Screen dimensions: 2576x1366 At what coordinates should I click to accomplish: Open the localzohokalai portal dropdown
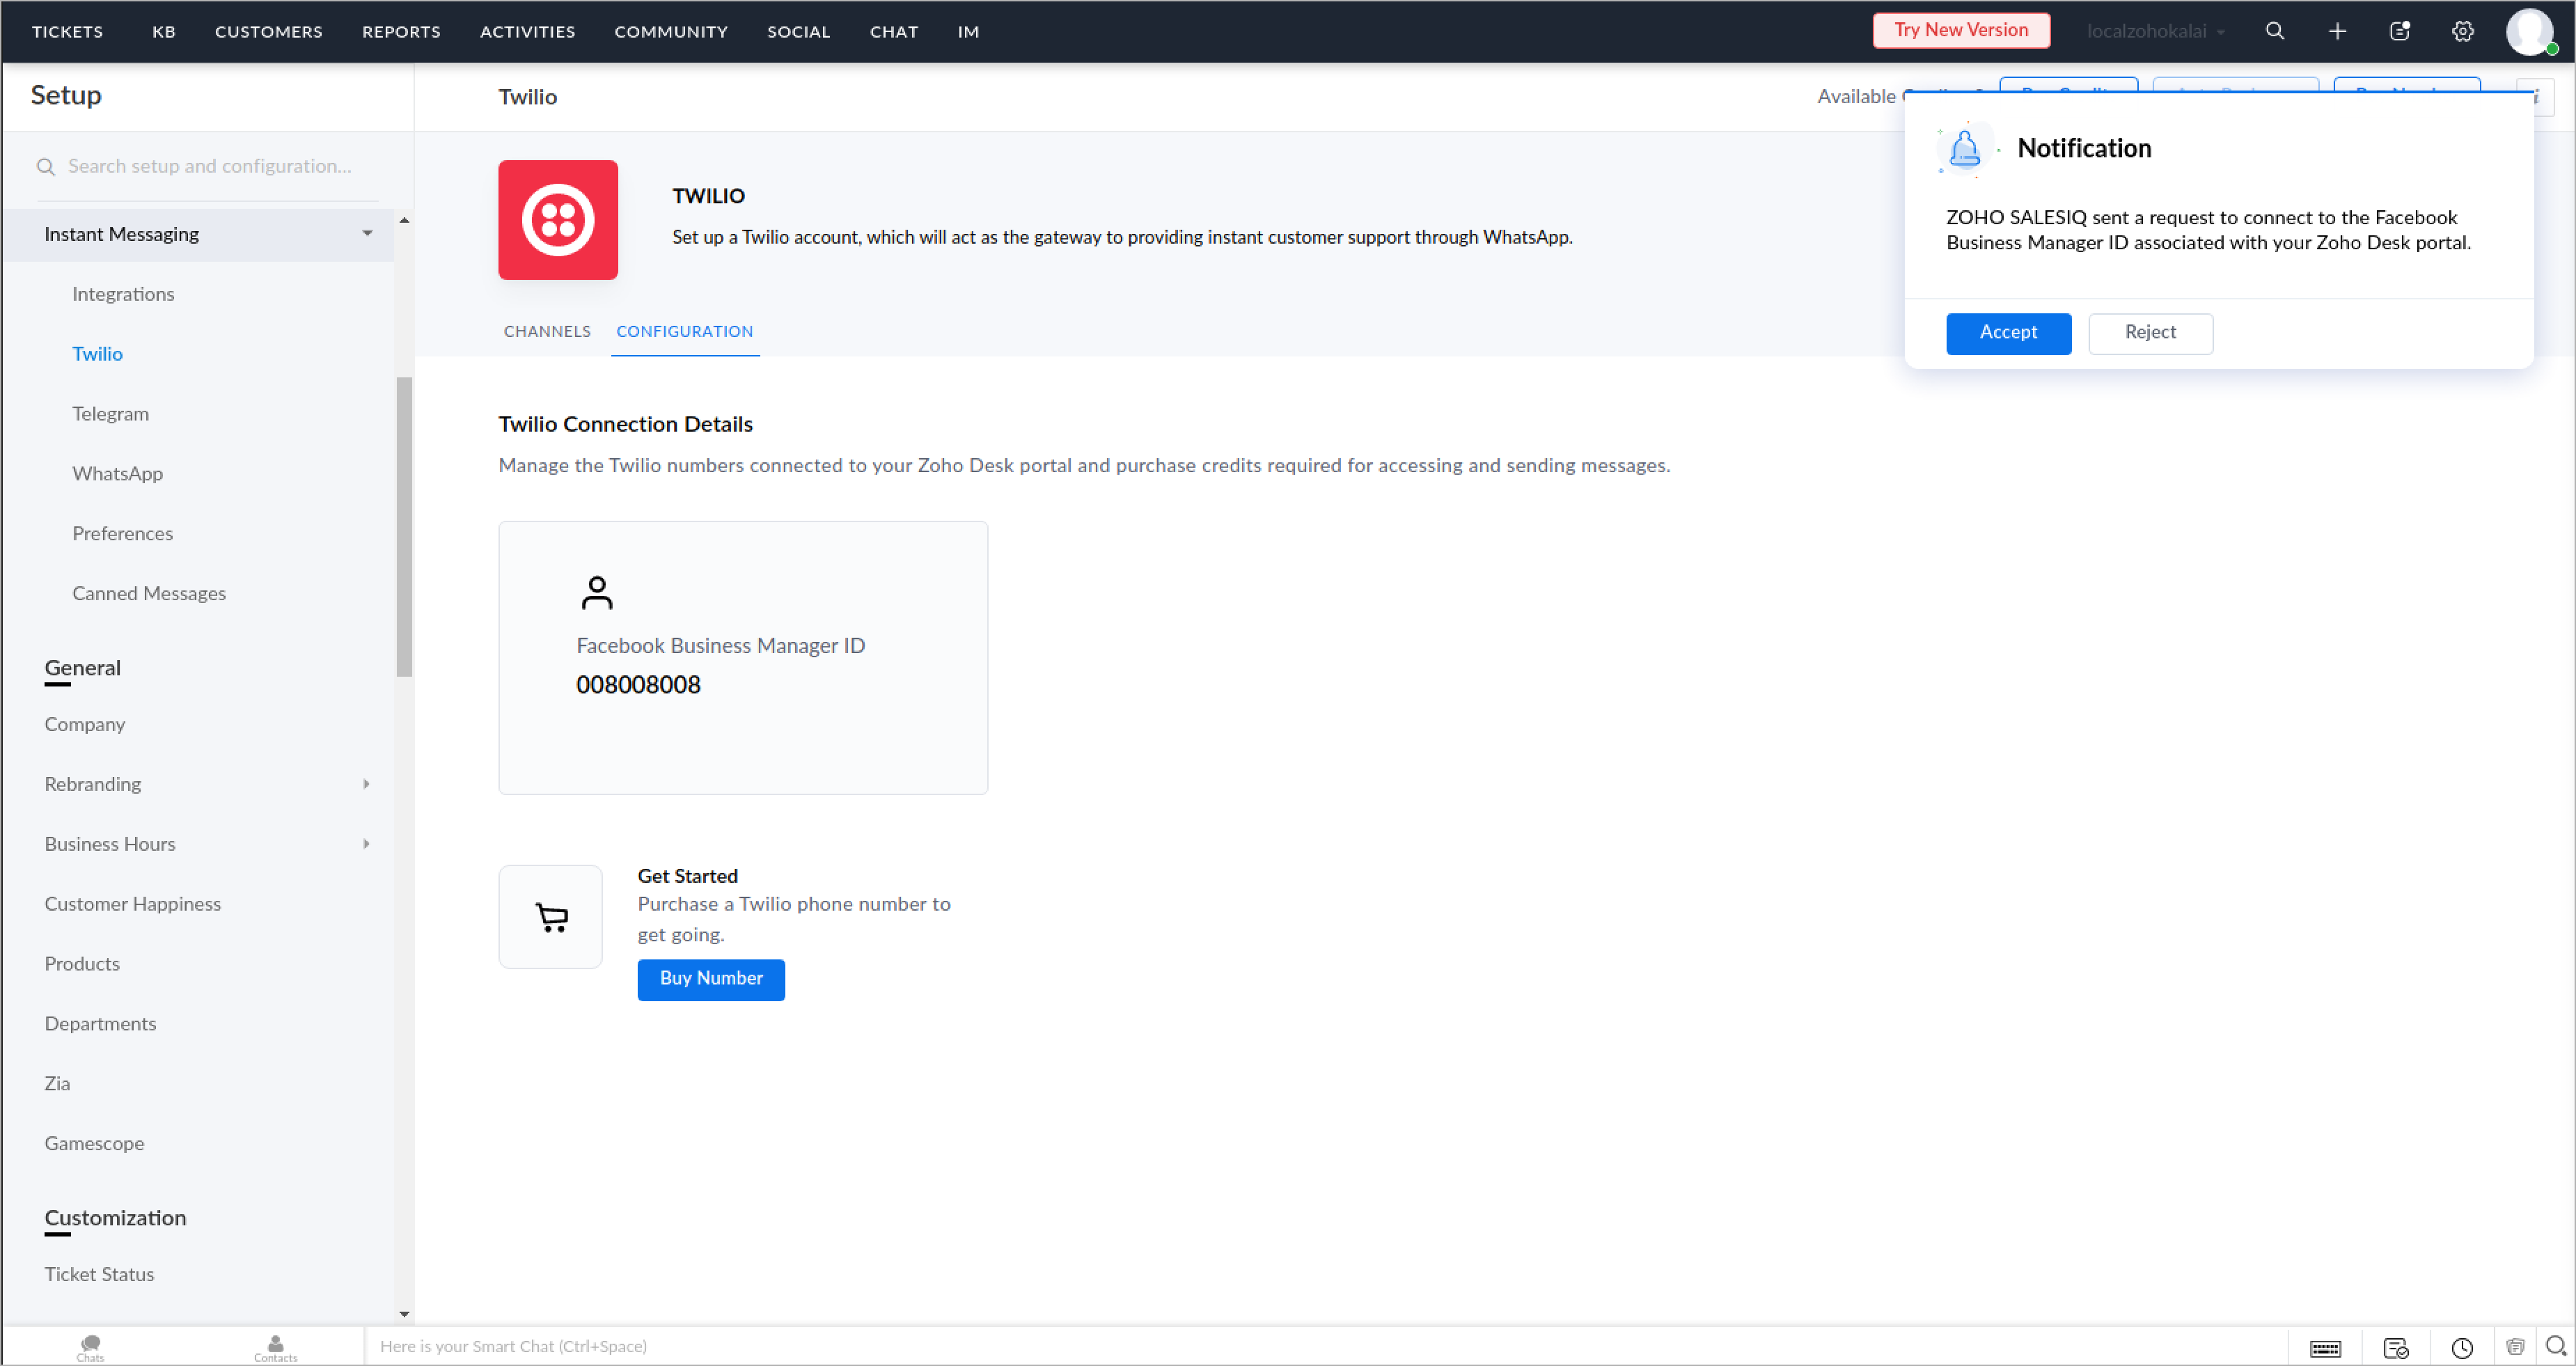click(2155, 31)
